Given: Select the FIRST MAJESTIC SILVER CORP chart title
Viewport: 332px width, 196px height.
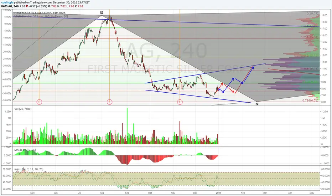Looking at the screenshot, I should pyautogui.click(x=40, y=13).
